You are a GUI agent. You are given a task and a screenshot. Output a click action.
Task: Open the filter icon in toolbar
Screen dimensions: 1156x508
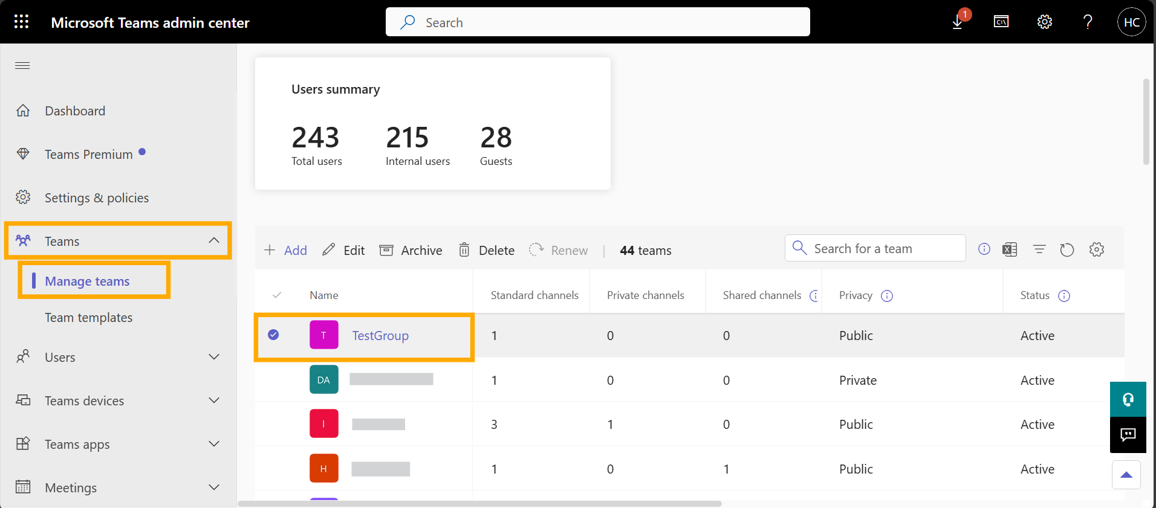(x=1039, y=249)
